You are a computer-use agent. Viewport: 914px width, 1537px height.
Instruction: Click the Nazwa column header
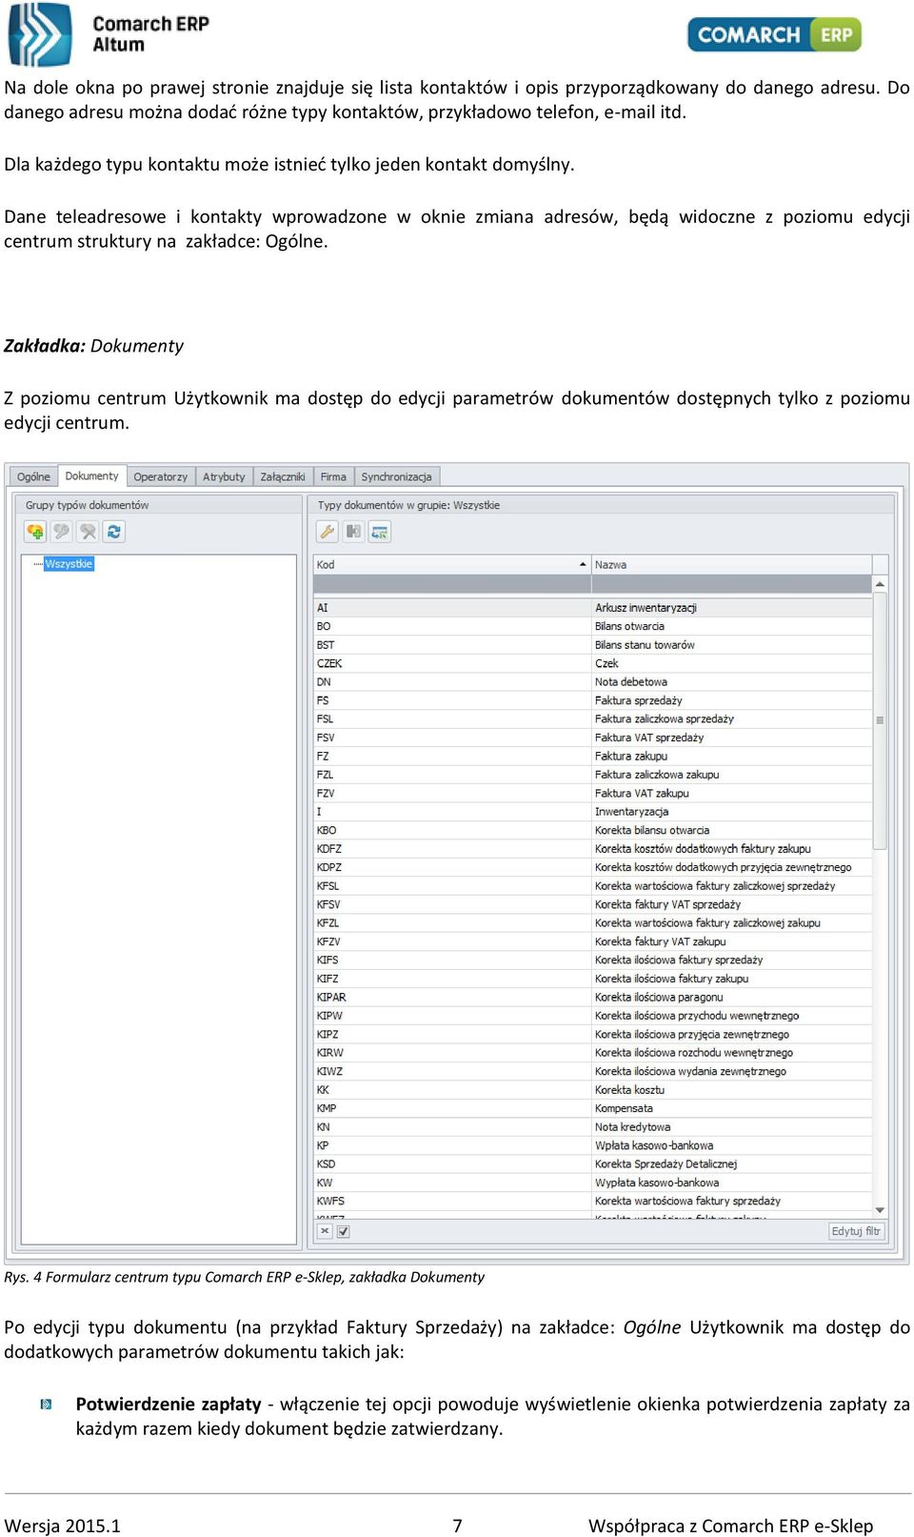pos(731,565)
